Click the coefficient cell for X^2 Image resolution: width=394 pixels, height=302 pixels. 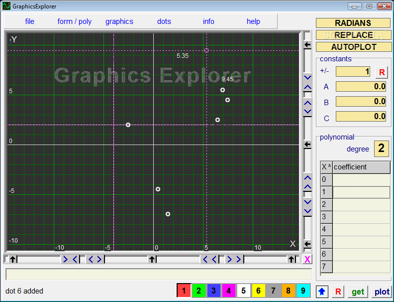tap(361, 205)
